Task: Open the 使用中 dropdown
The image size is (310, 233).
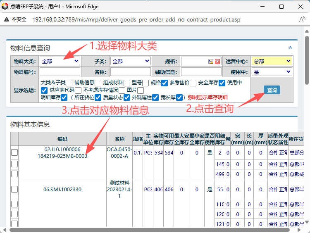Action: coord(271,72)
